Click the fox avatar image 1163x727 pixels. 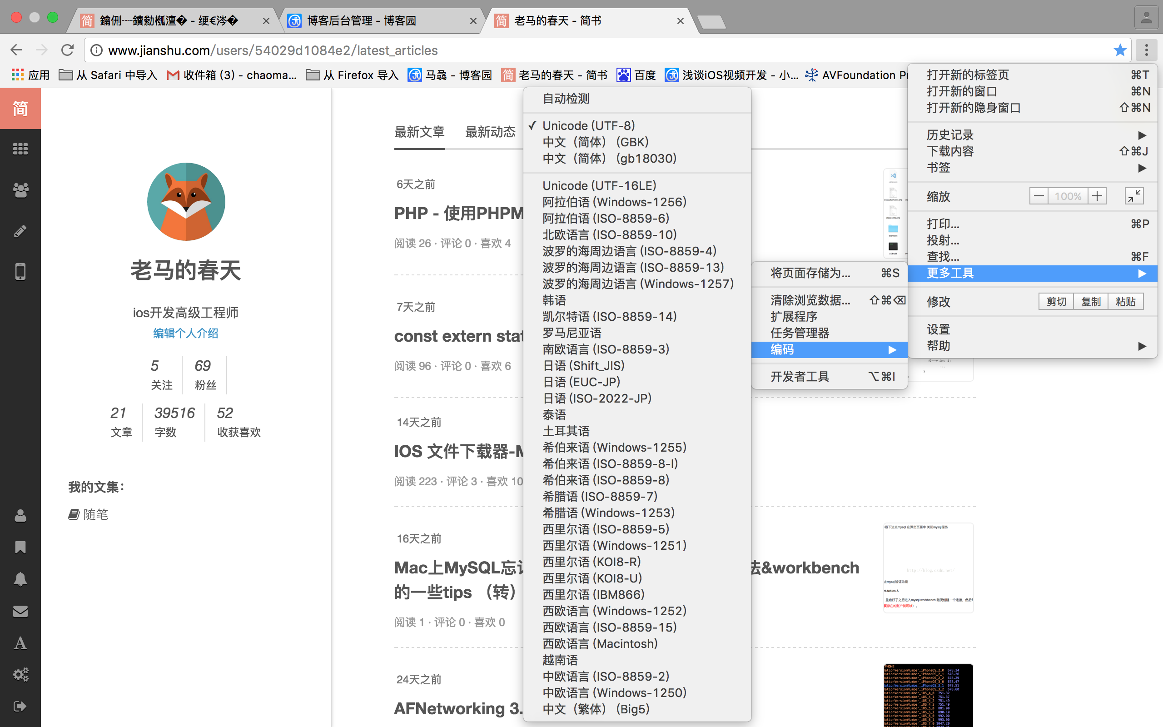click(186, 201)
